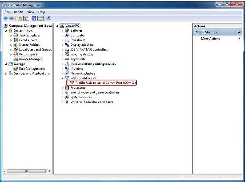Select Prolific USB-to-Serial Comm Port entry
The height and width of the screenshot is (182, 246).
click(x=105, y=83)
